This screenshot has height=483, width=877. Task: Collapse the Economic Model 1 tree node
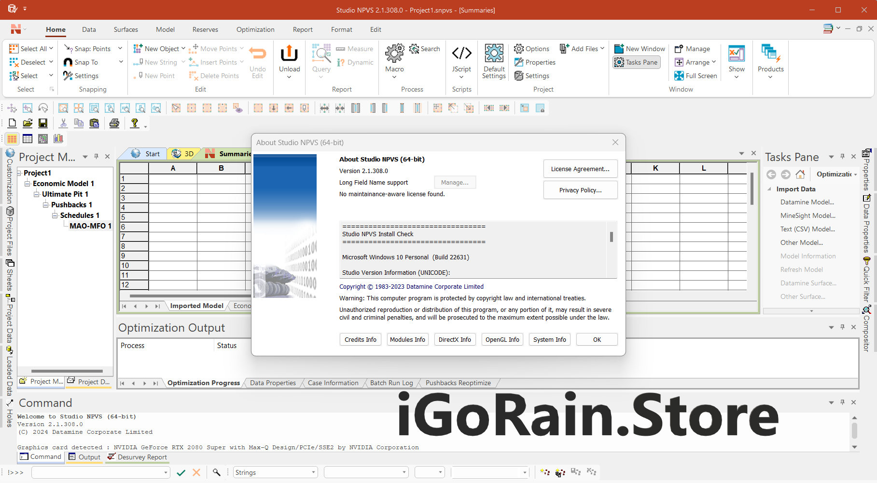click(x=28, y=184)
